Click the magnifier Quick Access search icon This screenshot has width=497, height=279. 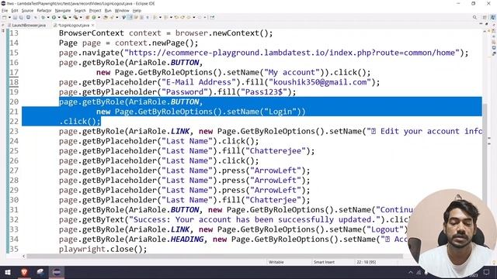click(x=474, y=17)
